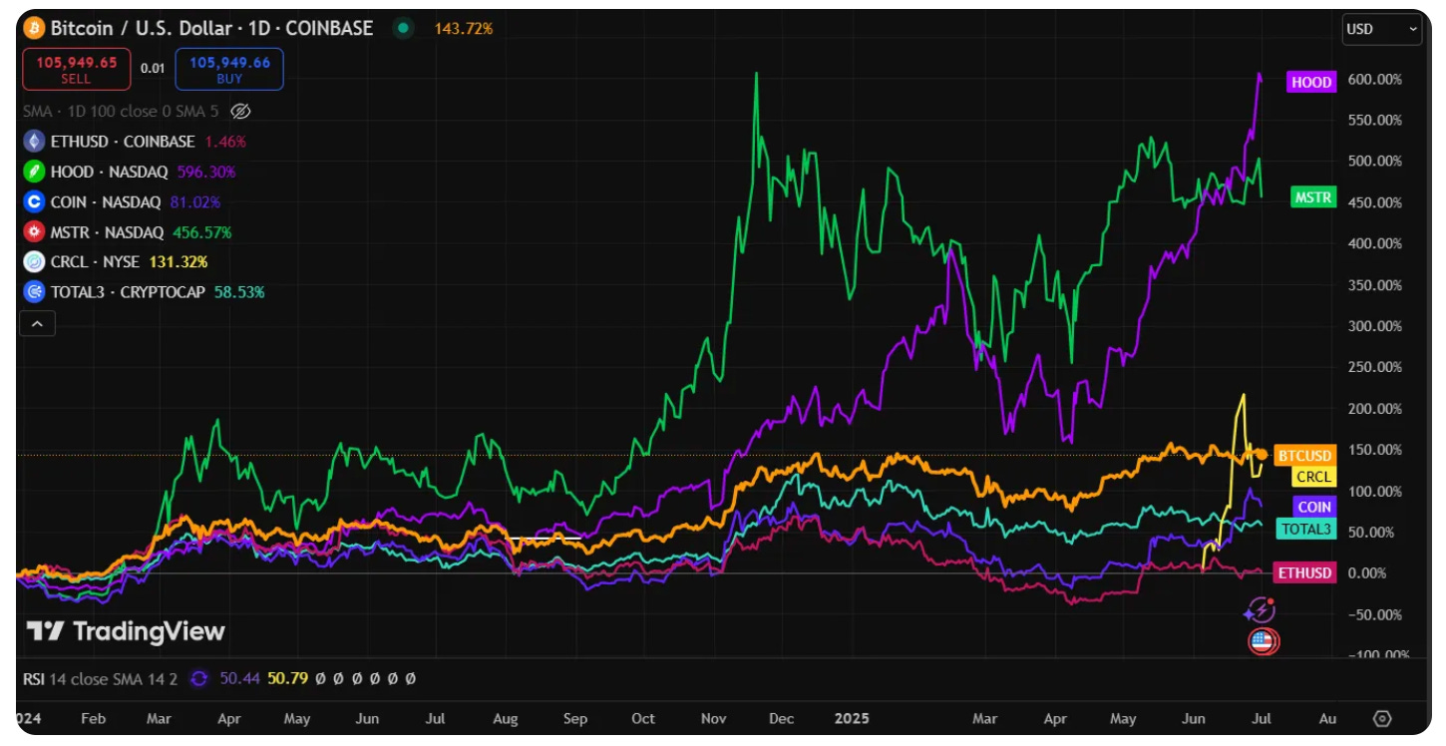The image size is (1446, 746).
Task: Click the CRCL Circle logo icon
Action: click(x=35, y=262)
